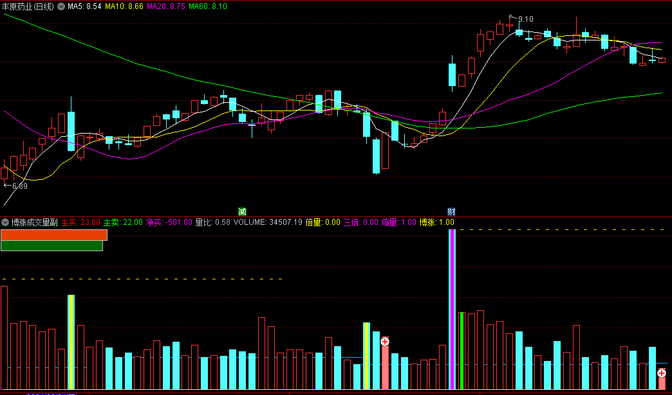Select the 丰原药业(日线) chart title

point(28,6)
